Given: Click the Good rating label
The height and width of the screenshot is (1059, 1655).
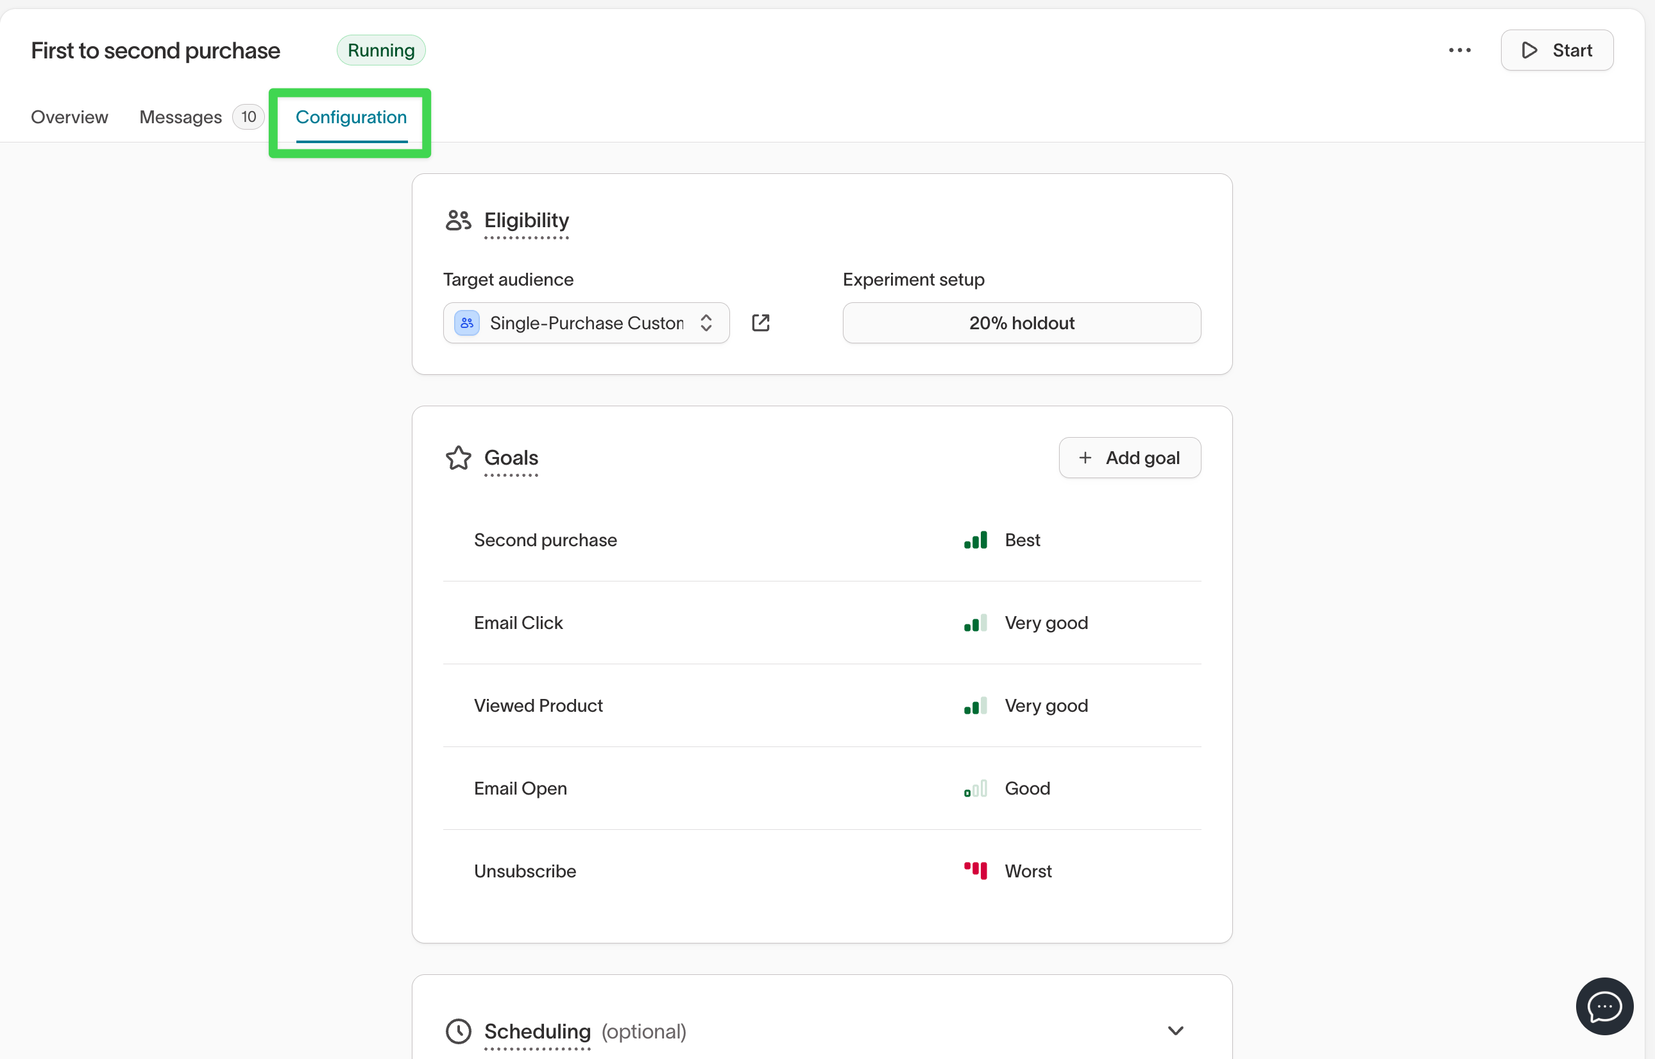Looking at the screenshot, I should 1028,789.
